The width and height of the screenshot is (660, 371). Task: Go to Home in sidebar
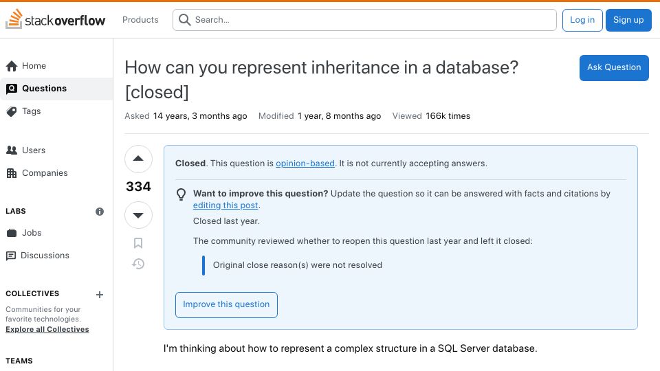56,66
